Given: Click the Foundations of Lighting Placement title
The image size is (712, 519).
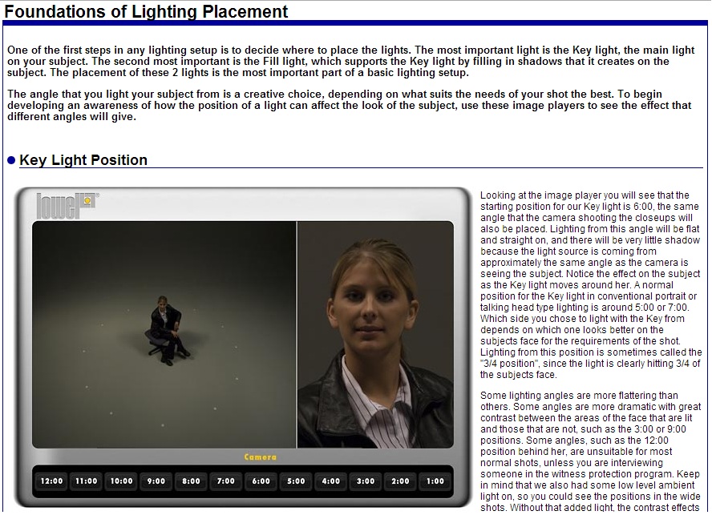Looking at the screenshot, I should click(146, 11).
